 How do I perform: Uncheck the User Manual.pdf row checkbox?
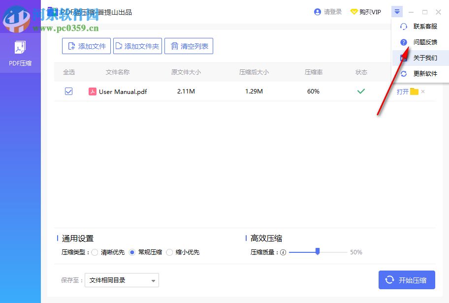point(68,91)
